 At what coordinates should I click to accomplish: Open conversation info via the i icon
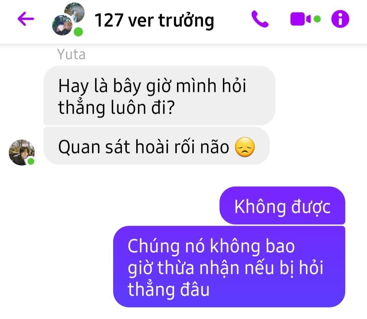(x=340, y=19)
